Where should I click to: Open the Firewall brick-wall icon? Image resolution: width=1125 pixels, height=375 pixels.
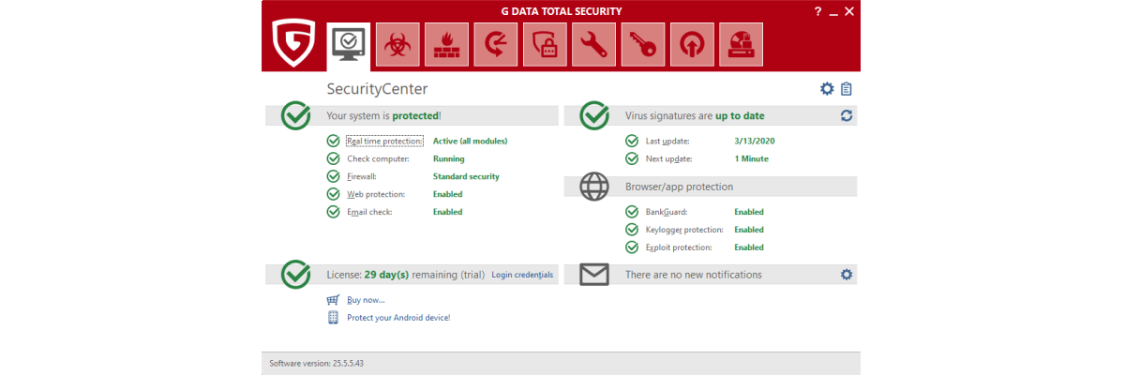446,44
